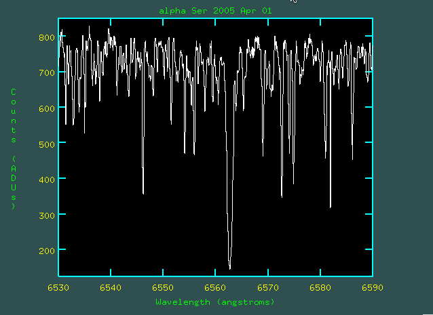Click the x-axis value 6570

[x=268, y=288]
